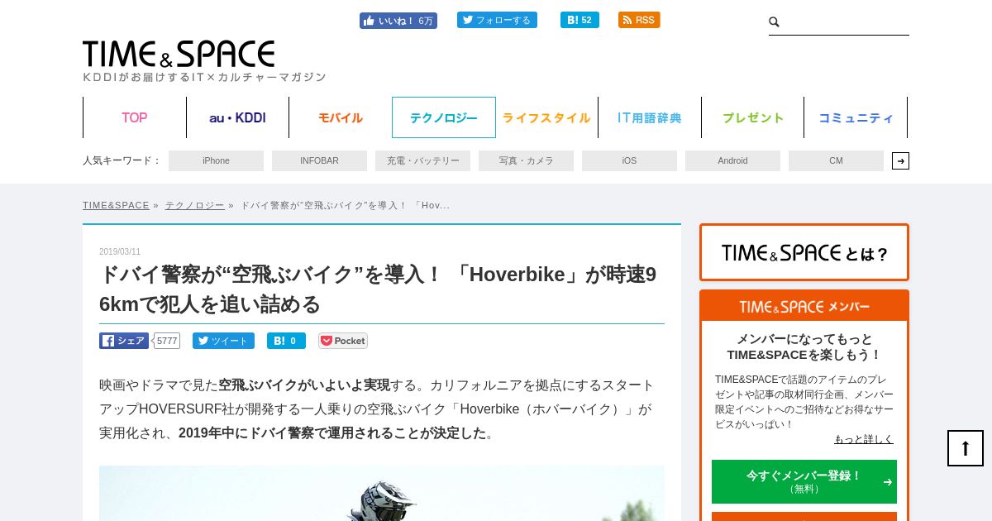Open the TIME&SPACEとは？ sidebar banner

click(x=804, y=252)
